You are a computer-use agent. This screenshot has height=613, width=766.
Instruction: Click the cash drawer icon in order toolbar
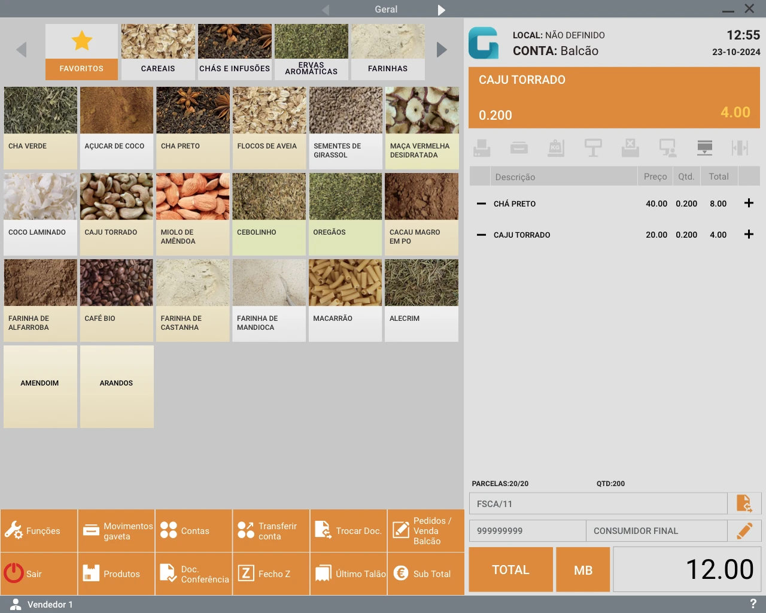519,148
